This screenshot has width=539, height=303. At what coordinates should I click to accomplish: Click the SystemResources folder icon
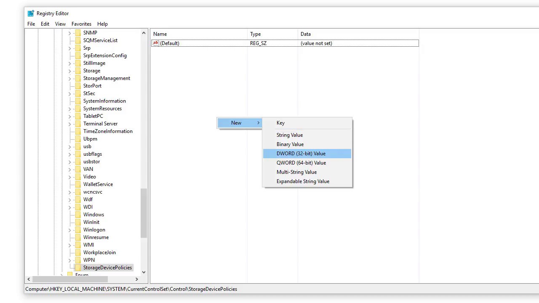click(x=78, y=109)
